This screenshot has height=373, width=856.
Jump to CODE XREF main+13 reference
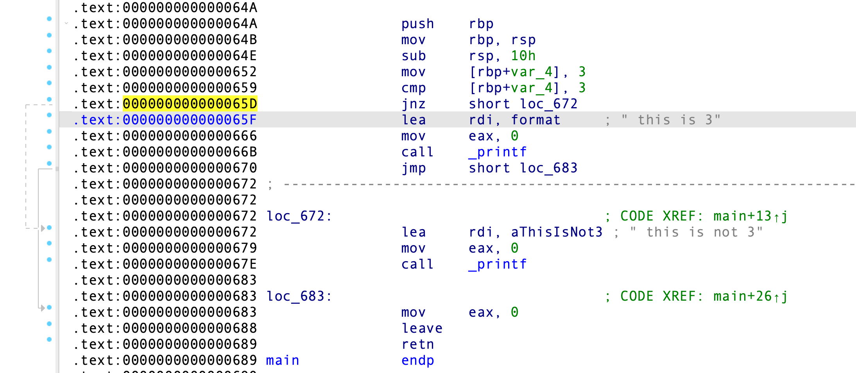pyautogui.click(x=750, y=216)
